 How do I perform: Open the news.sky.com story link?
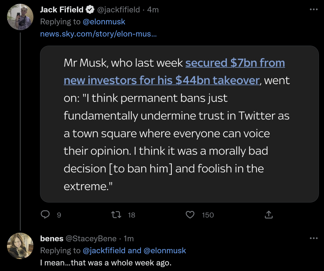[98, 34]
